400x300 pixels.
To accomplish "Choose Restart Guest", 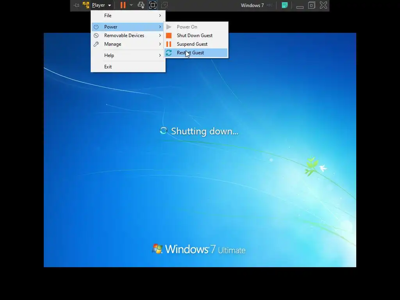I will (x=196, y=53).
